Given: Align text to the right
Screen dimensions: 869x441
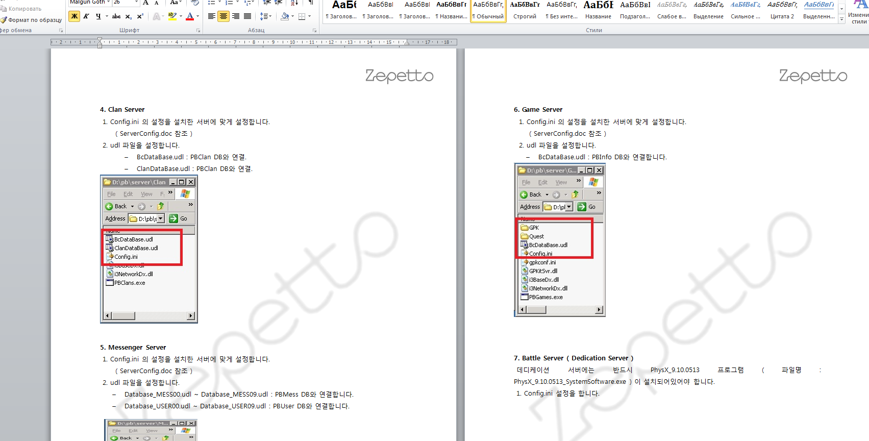Looking at the screenshot, I should [235, 16].
